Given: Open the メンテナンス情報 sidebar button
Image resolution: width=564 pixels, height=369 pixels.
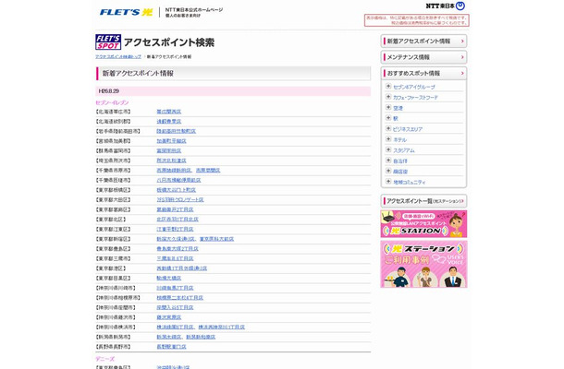Looking at the screenshot, I should [423, 57].
